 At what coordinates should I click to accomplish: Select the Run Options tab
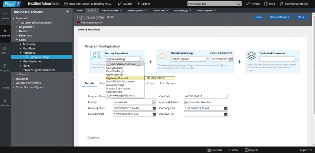click(x=168, y=83)
